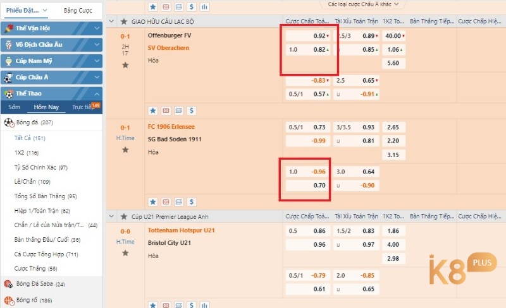Favorite the FC 1906 Erlensee match star

coord(125,150)
